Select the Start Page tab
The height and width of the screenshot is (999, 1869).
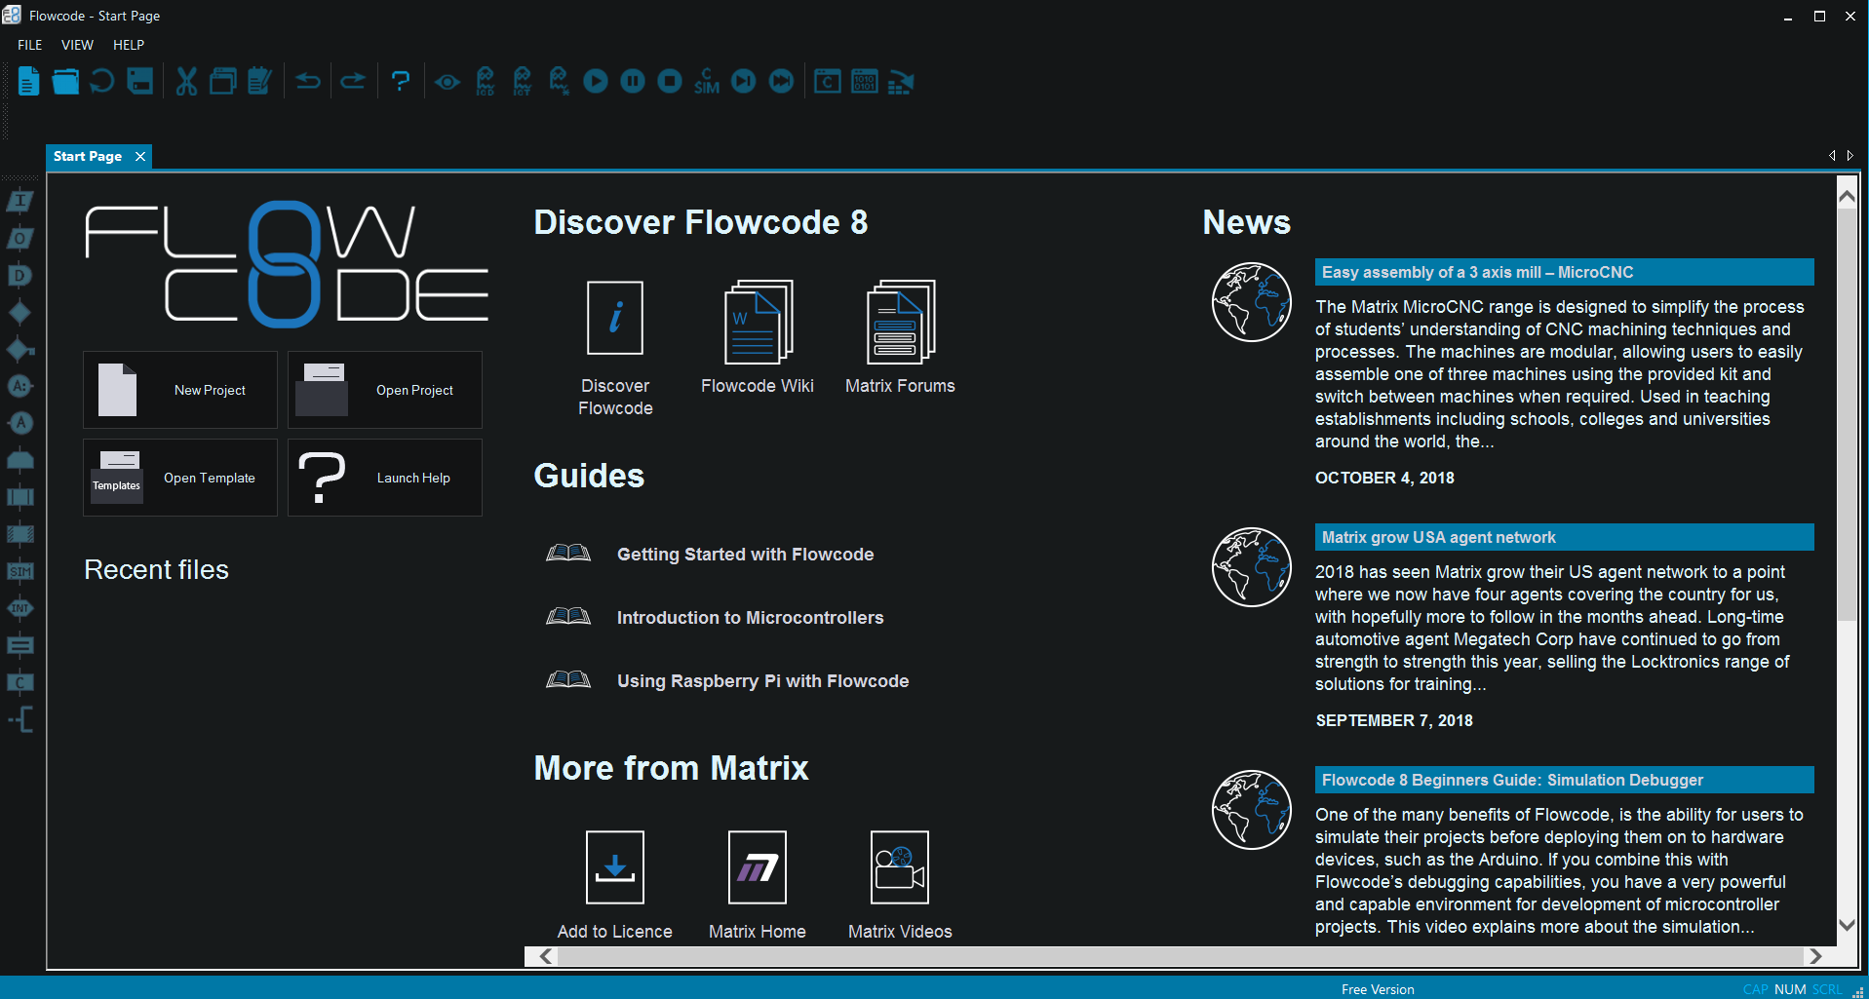[88, 156]
